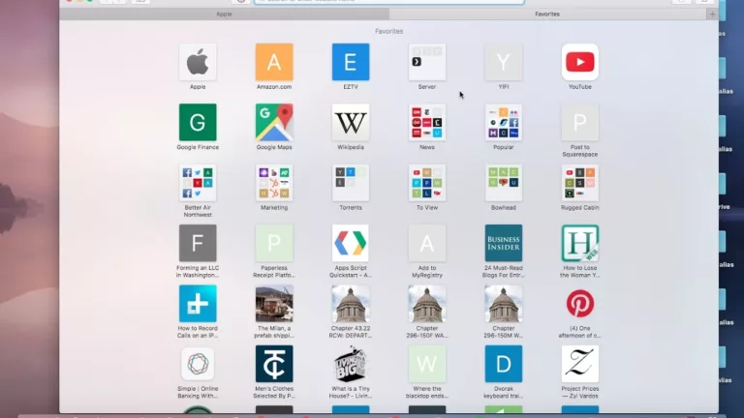
Task: Open the To View favorites folder
Action: (427, 183)
